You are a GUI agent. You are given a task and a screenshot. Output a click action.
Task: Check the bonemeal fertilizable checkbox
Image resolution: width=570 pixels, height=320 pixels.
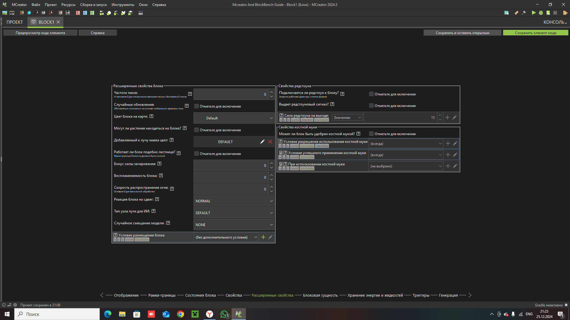[371, 134]
